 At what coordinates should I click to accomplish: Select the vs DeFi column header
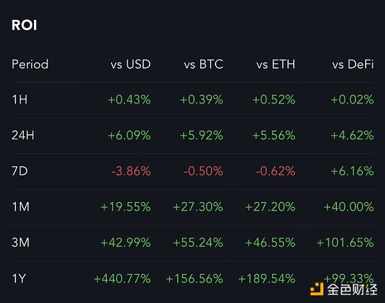tap(352, 64)
